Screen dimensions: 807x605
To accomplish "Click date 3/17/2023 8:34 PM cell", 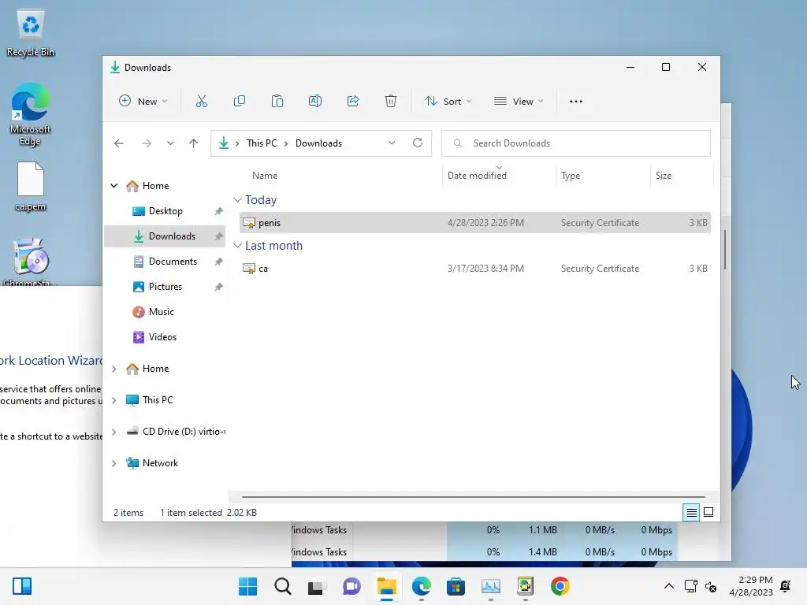I will pyautogui.click(x=485, y=269).
